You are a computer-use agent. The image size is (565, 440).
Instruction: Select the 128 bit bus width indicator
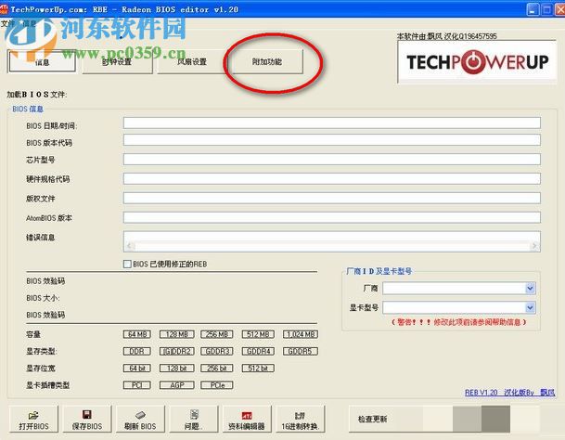pyautogui.click(x=177, y=369)
